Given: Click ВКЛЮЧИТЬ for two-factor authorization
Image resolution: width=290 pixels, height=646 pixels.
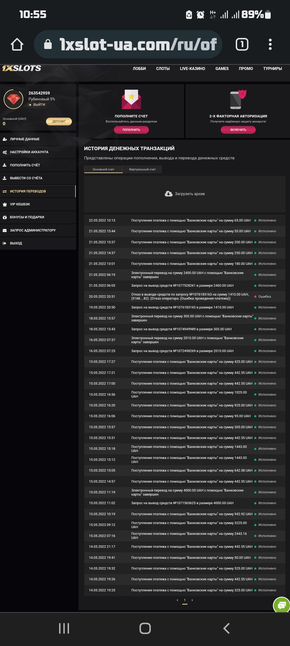Looking at the screenshot, I should click(x=238, y=130).
